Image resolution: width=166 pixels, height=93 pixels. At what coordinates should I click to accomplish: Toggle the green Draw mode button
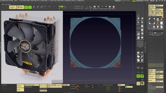[30, 7]
